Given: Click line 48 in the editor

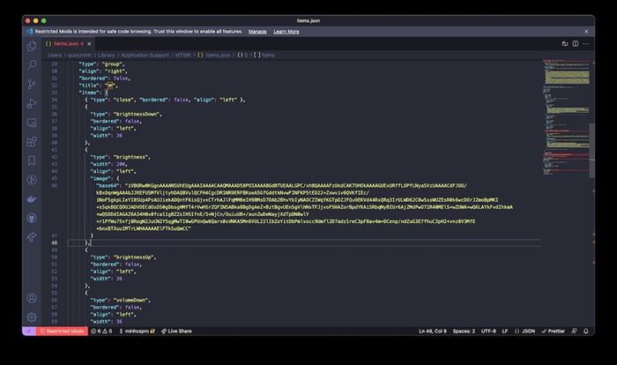Looking at the screenshot, I should pyautogui.click(x=304, y=243).
